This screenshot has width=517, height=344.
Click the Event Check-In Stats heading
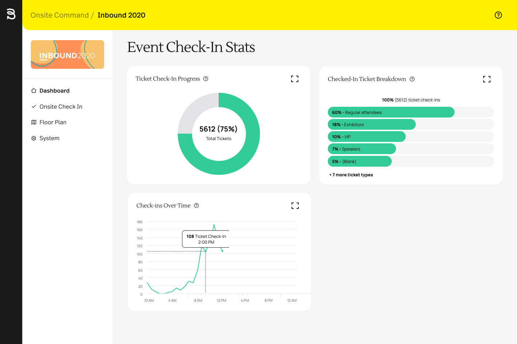[191, 47]
